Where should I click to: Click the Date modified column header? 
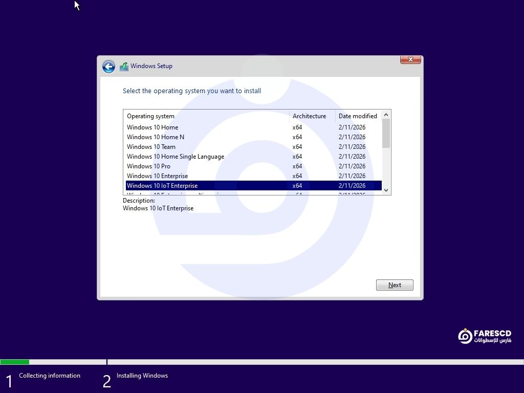358,116
